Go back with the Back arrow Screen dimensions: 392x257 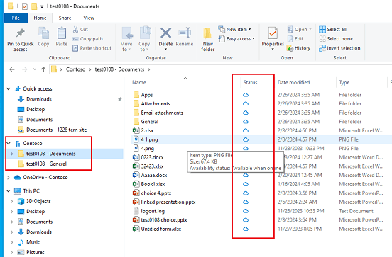click(12, 69)
